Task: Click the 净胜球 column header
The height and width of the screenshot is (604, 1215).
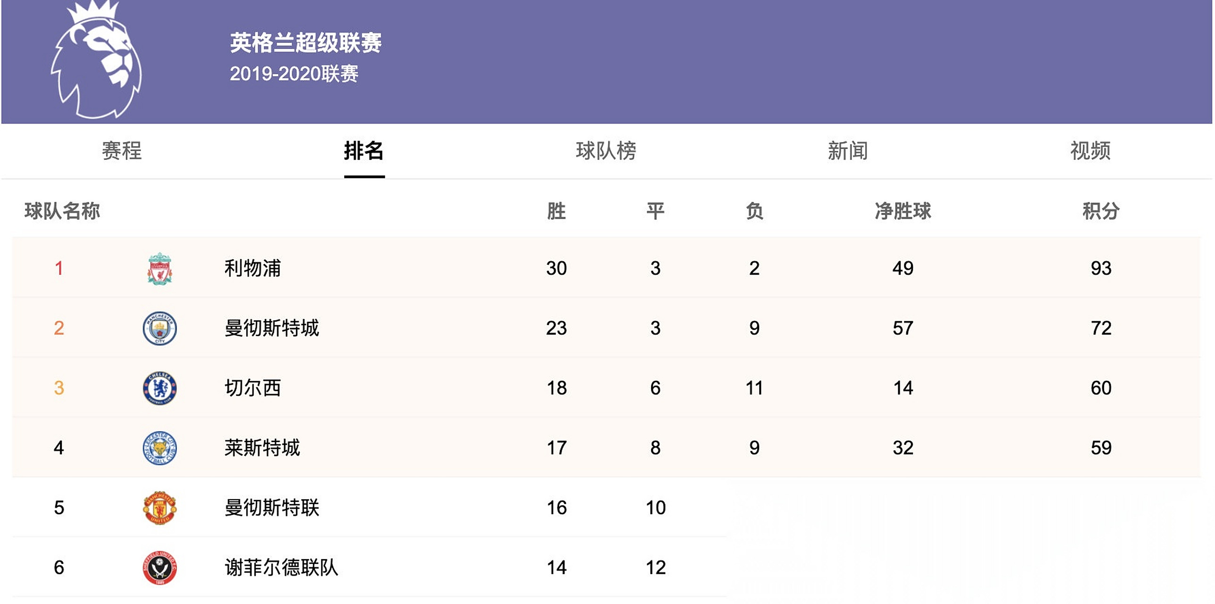Action: coord(903,211)
